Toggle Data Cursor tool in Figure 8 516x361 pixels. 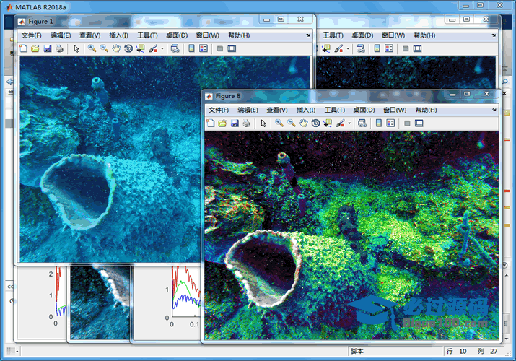(x=328, y=123)
